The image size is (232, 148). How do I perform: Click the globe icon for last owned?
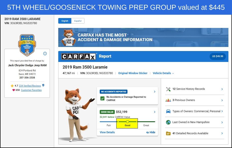[168, 122]
